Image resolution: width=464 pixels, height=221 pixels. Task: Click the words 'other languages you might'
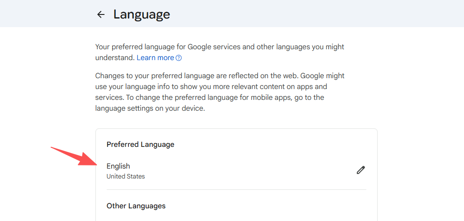(x=300, y=47)
